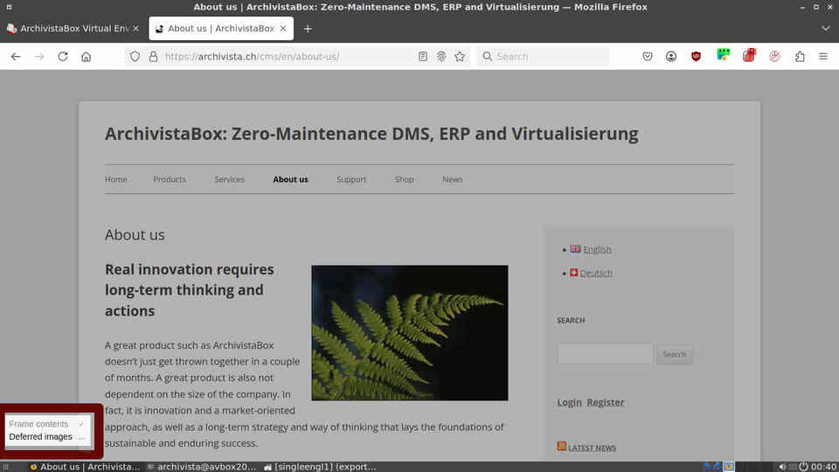839x472 pixels.
Task: Open the Support navigation item
Action: point(351,179)
